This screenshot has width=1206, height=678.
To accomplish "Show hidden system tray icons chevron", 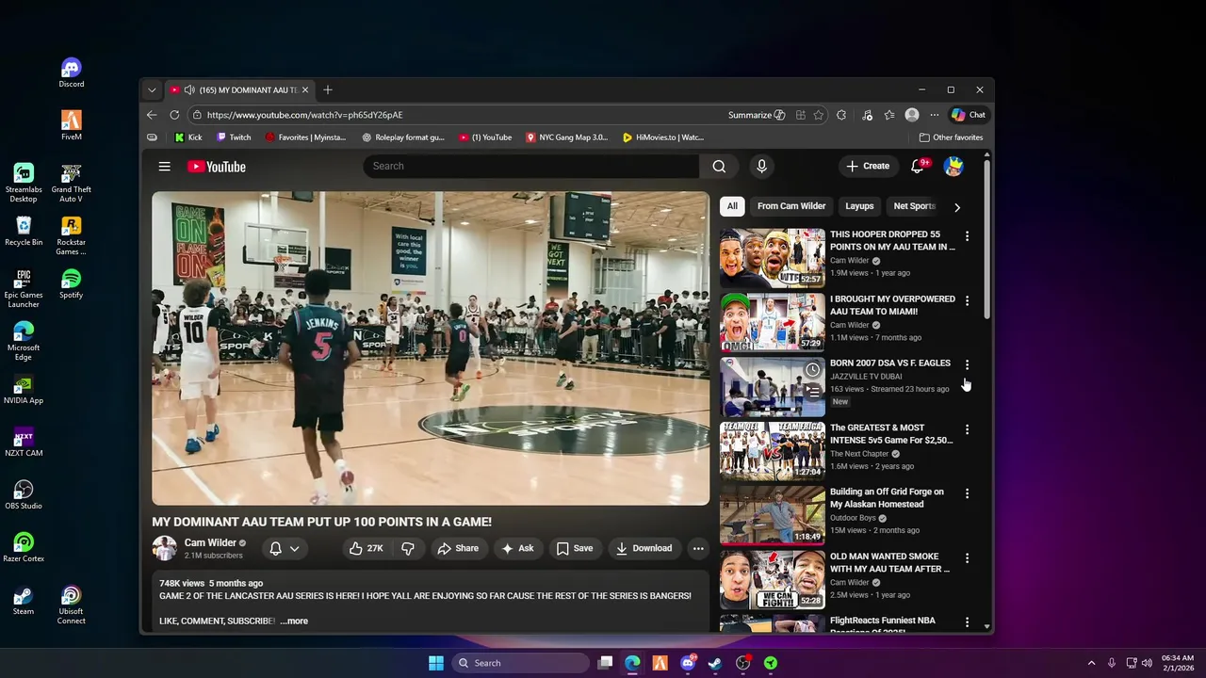I will click(x=1091, y=663).
